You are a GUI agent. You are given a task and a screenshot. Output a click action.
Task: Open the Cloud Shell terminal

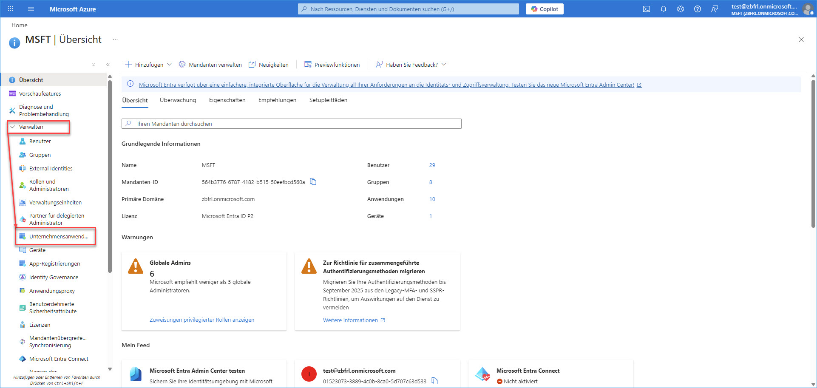[647, 8]
